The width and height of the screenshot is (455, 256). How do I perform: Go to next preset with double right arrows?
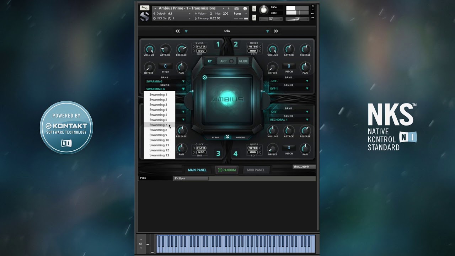tap(276, 31)
